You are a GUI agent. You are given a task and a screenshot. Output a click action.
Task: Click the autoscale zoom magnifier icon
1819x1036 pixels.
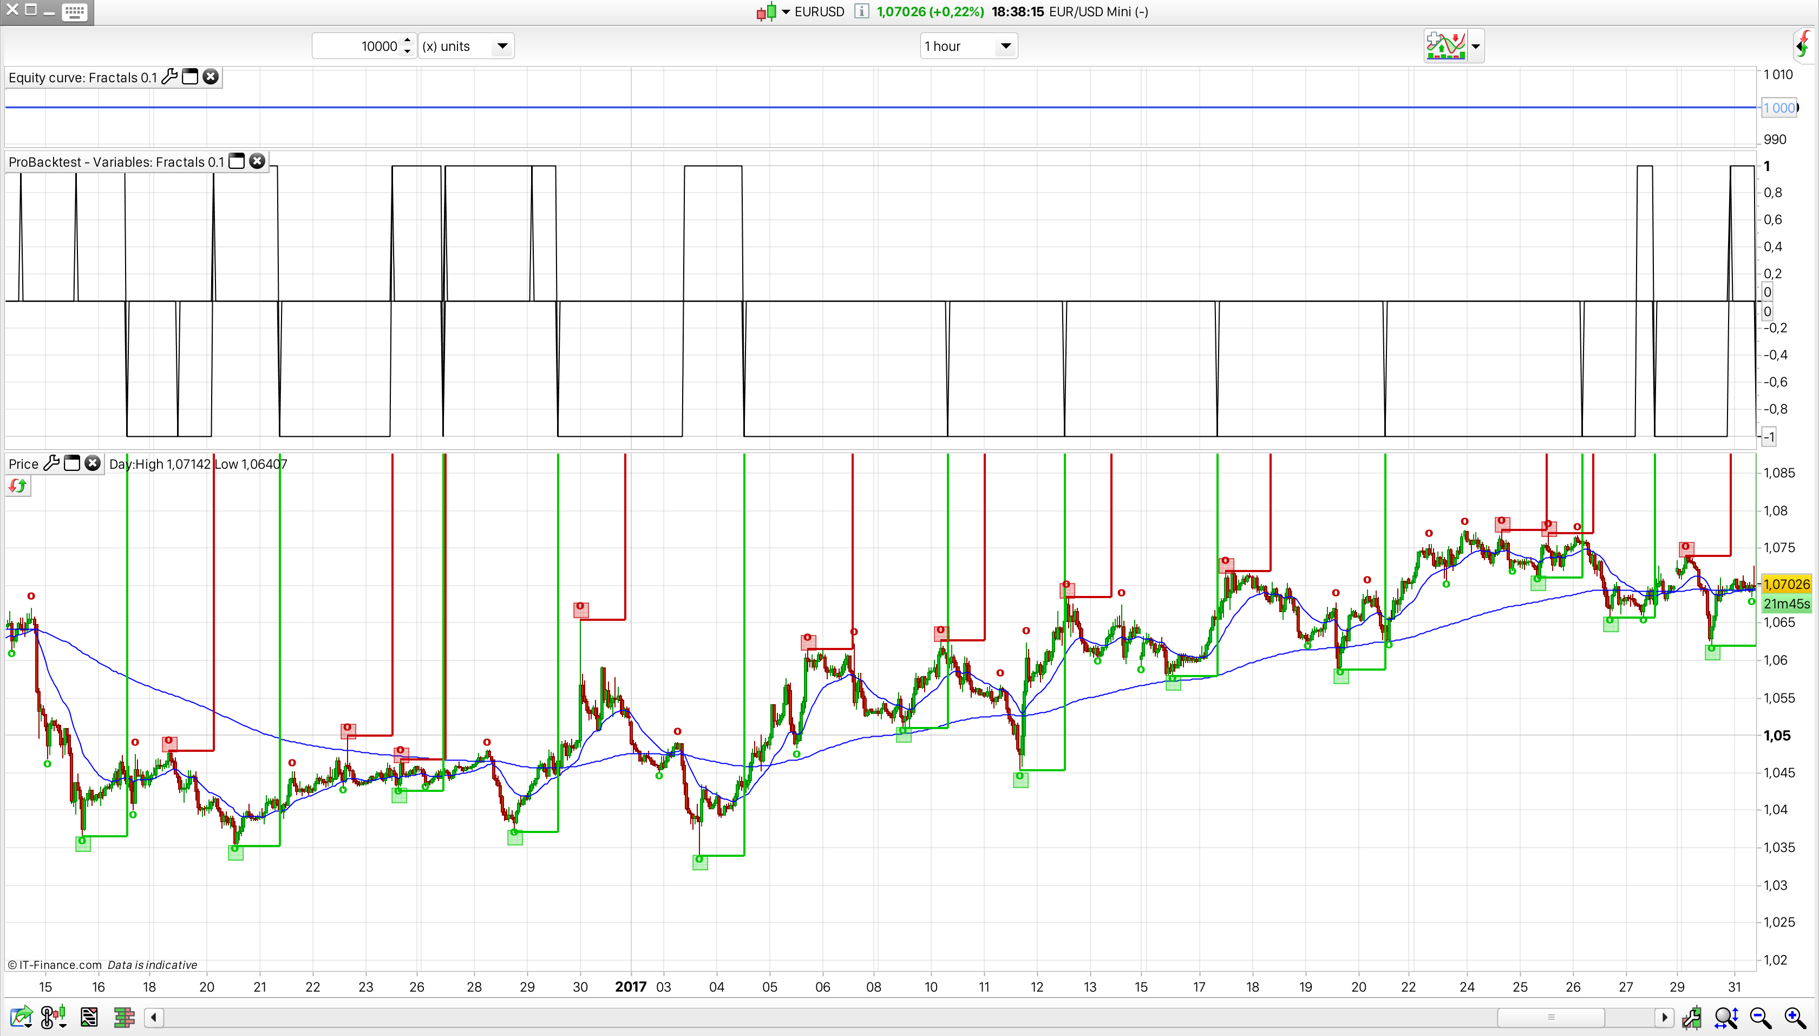click(x=1726, y=1018)
